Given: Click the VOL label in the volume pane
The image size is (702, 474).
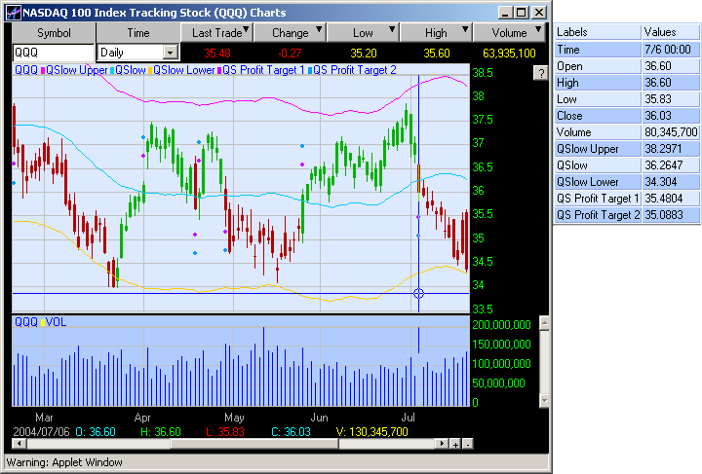Looking at the screenshot, I should tap(56, 322).
